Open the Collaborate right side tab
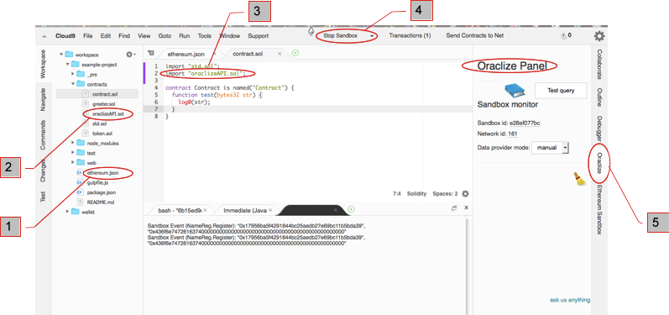The image size is (669, 315). (x=599, y=65)
